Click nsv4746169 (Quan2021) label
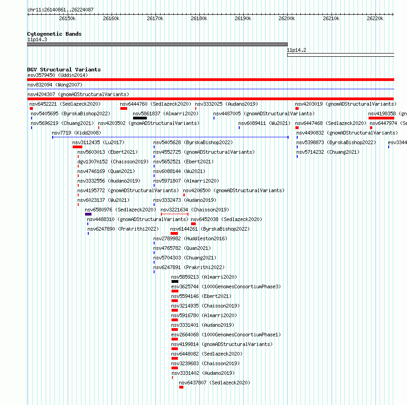Viewport: 407px width, 405px height. (106, 171)
